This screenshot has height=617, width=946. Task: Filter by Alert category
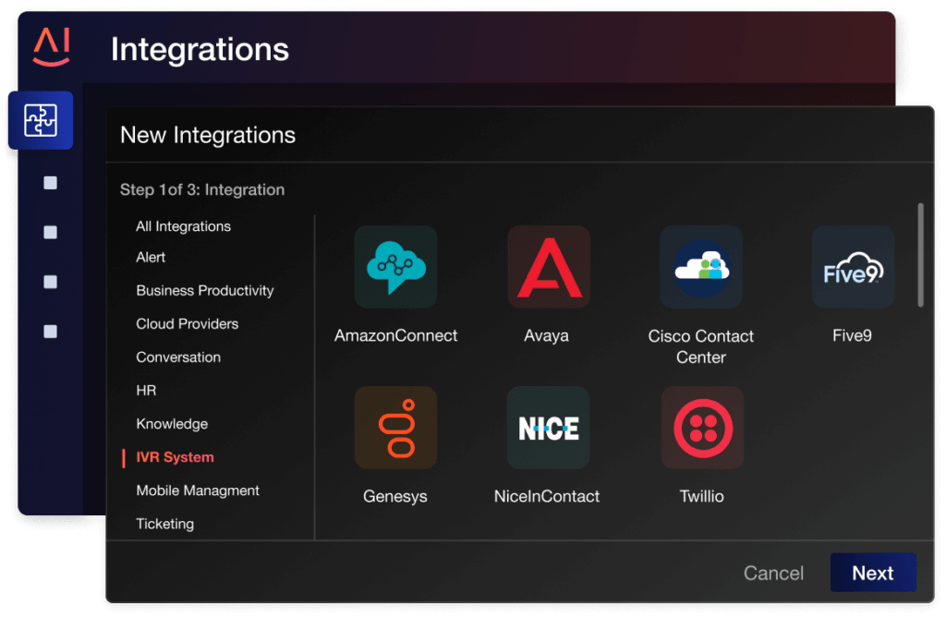point(151,257)
